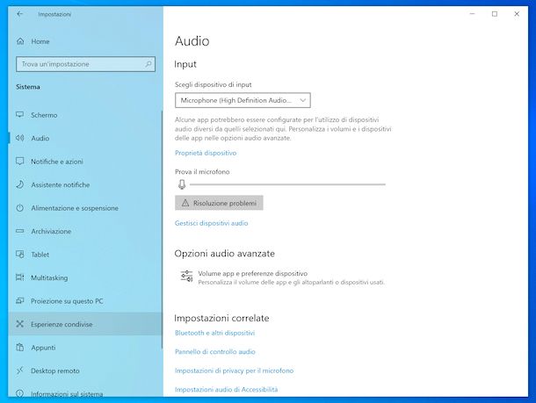Open Bluetooth e altri dispositivi link
536x403 pixels.
214,333
